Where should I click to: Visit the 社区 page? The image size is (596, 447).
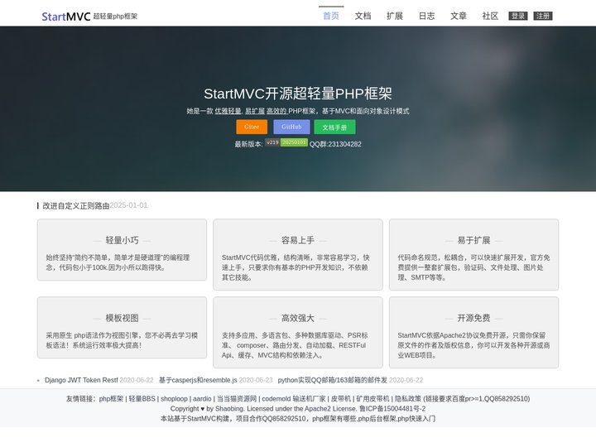490,16
